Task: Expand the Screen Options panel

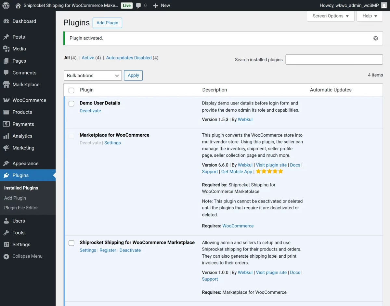Action: coord(331,16)
